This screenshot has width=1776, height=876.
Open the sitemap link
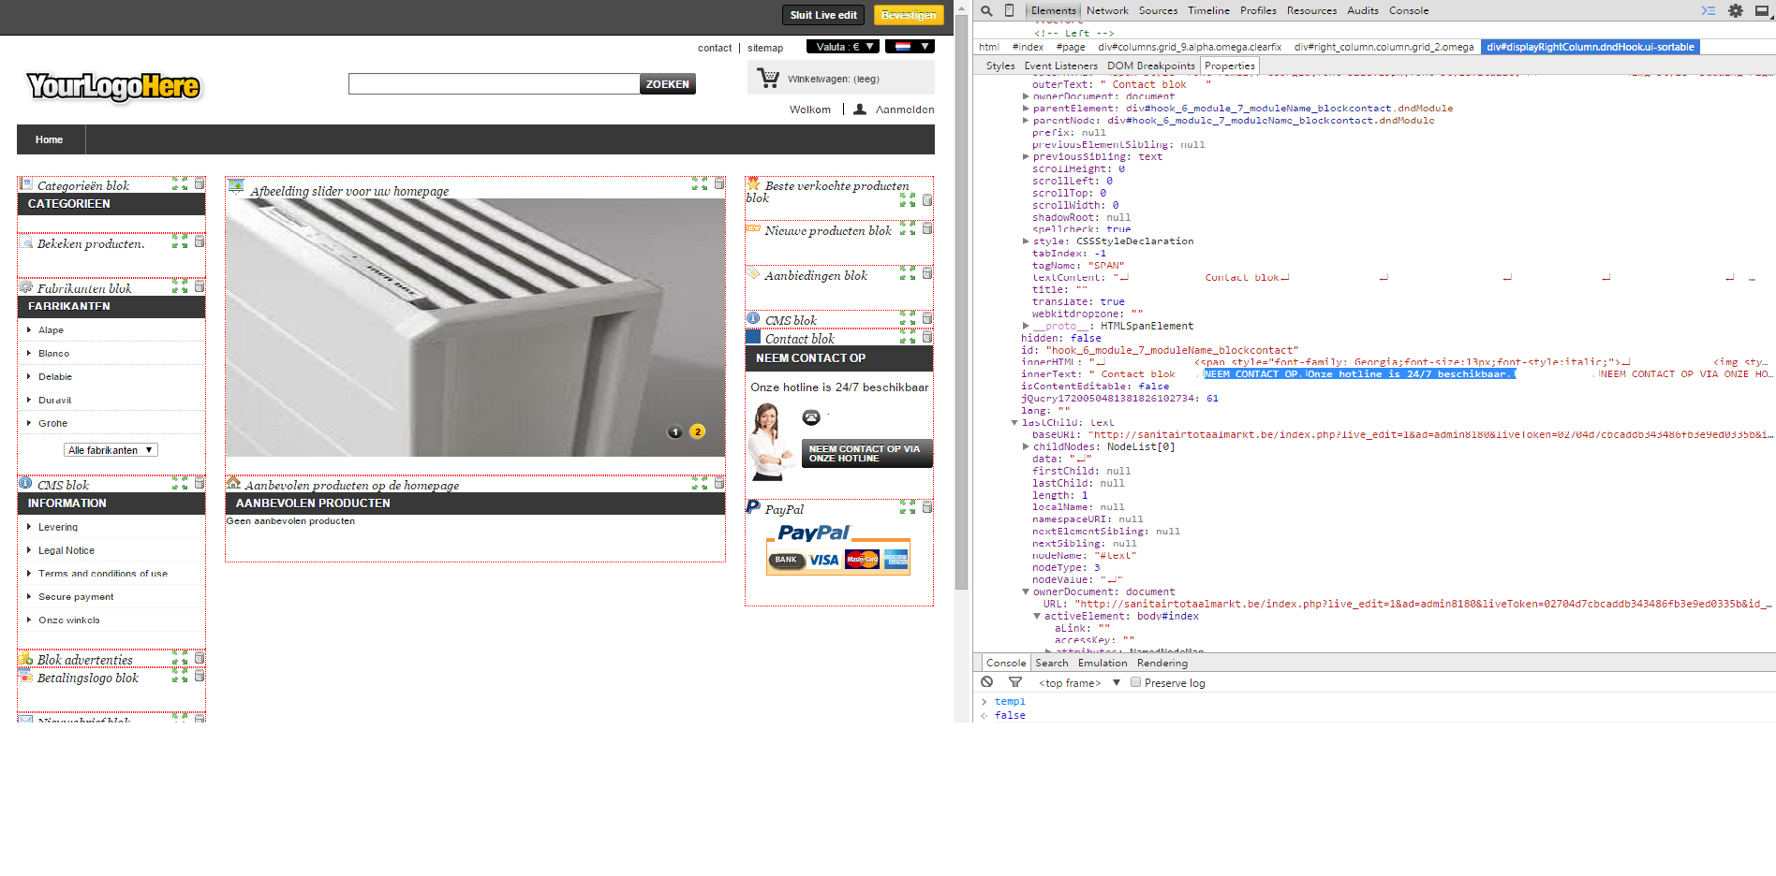(x=765, y=48)
